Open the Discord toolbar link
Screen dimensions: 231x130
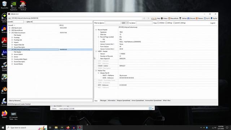pyautogui.click(x=191, y=18)
